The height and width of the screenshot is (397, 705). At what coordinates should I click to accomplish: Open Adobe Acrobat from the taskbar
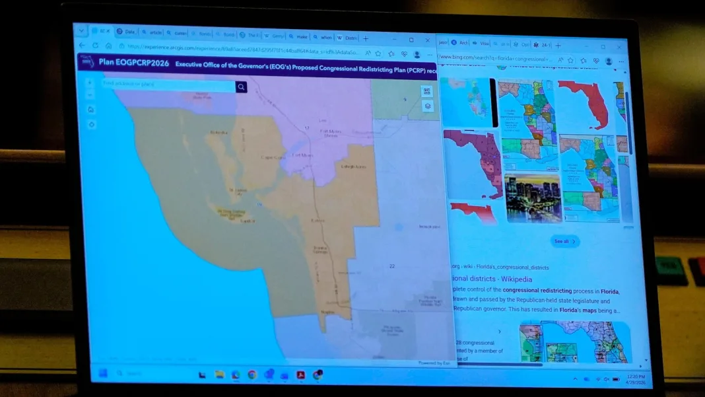pos(300,375)
